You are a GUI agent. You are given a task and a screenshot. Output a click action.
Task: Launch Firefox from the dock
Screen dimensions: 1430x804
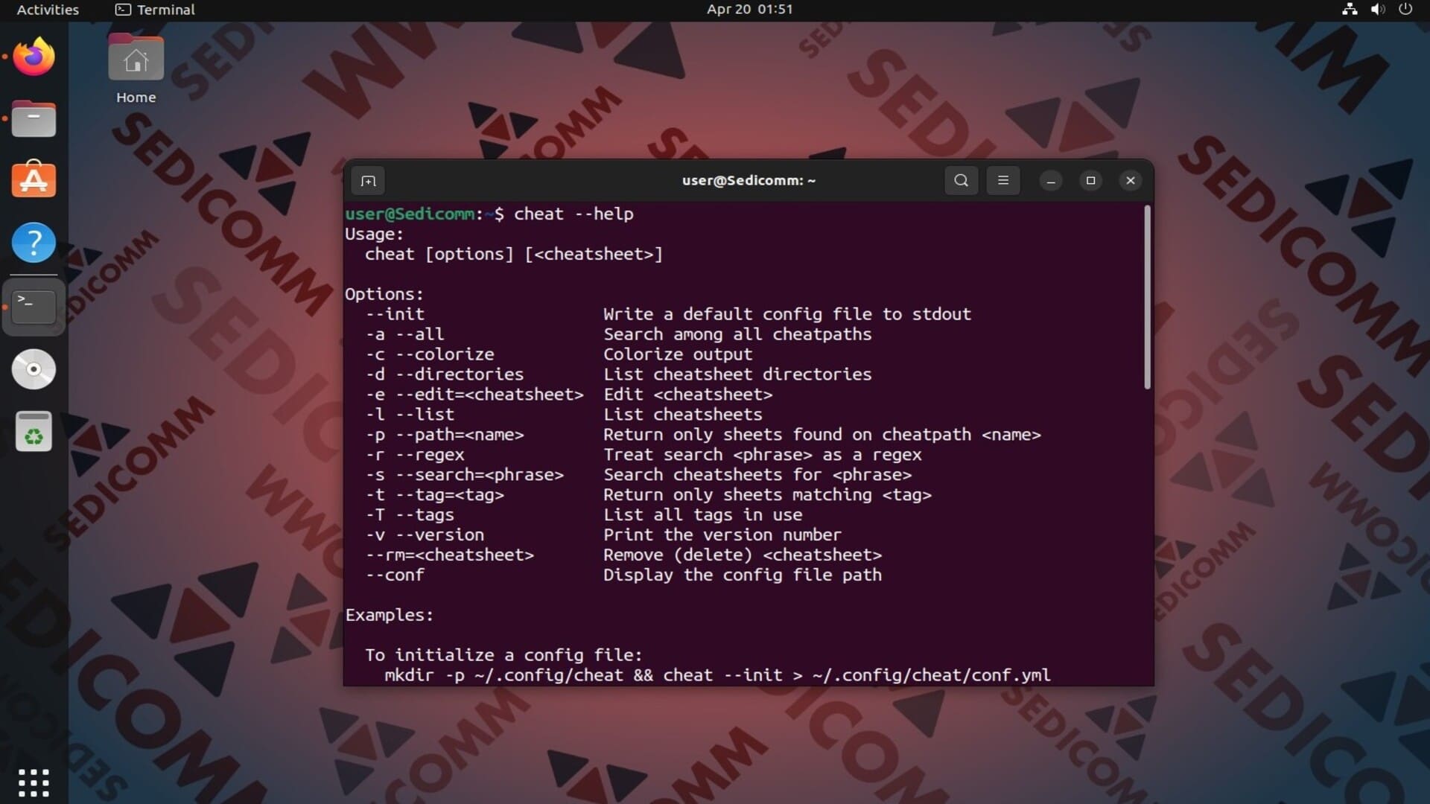[x=34, y=57]
